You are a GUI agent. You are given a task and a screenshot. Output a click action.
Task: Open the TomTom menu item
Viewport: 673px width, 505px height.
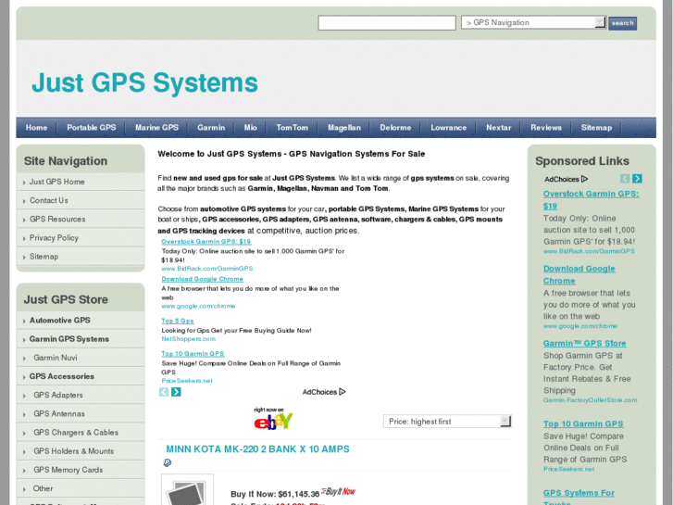click(x=292, y=128)
